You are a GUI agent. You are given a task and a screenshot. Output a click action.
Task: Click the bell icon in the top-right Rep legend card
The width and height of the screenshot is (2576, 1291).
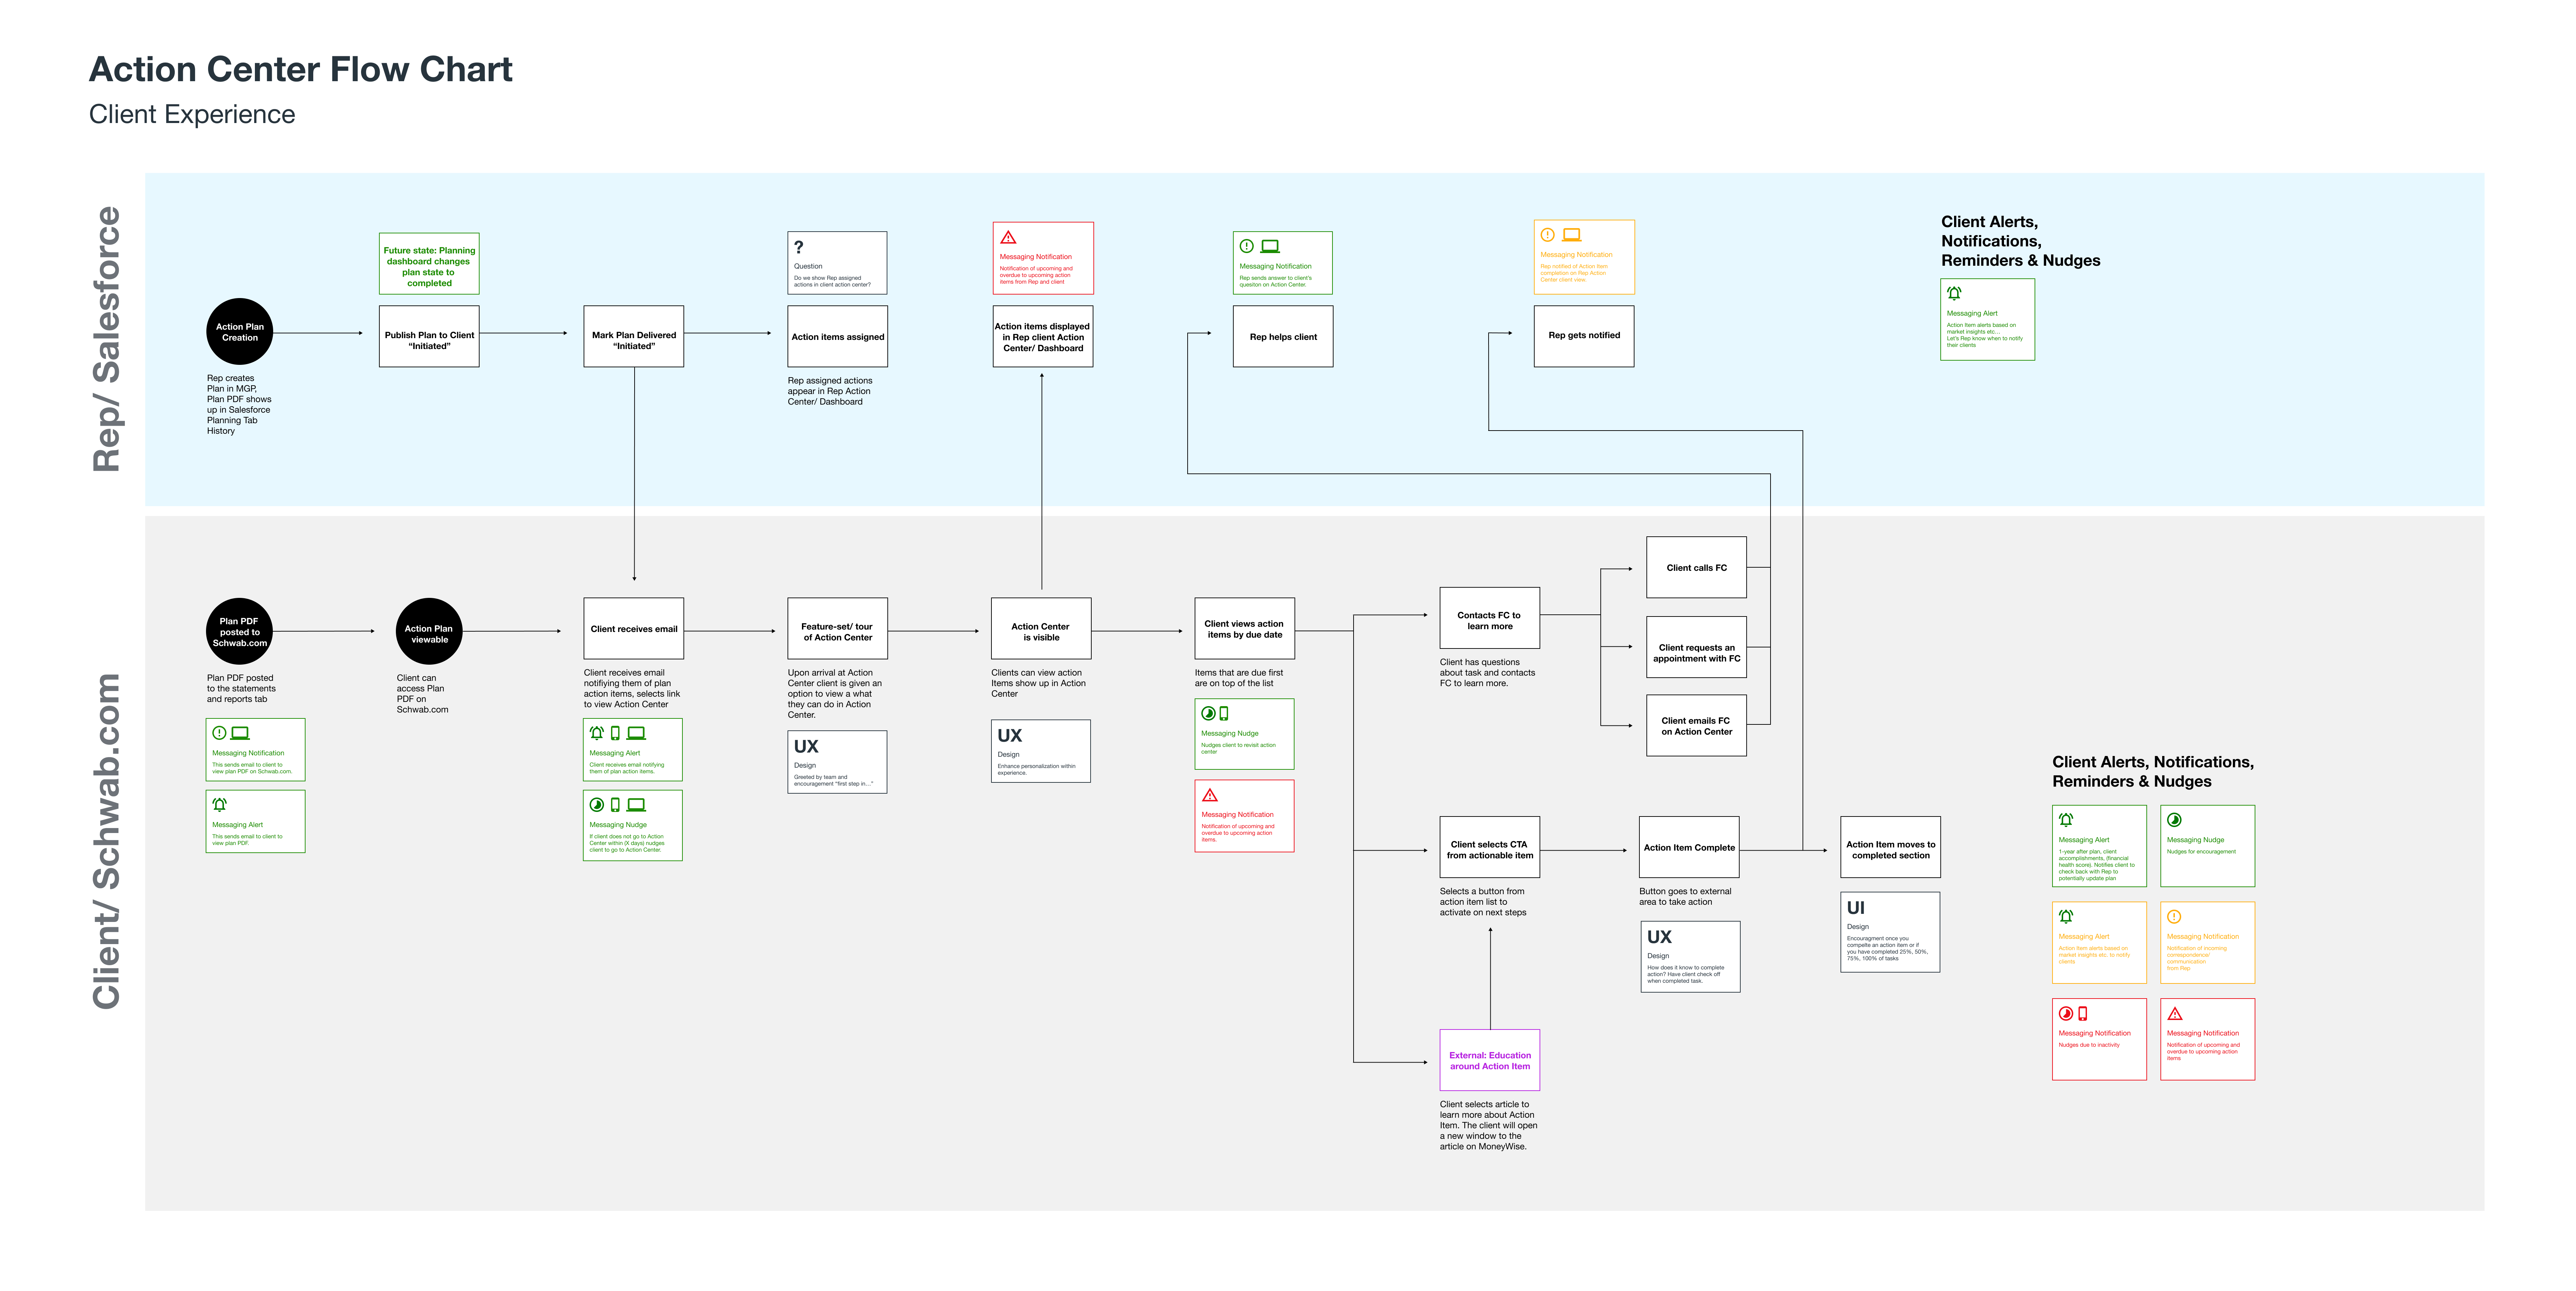tap(1954, 293)
